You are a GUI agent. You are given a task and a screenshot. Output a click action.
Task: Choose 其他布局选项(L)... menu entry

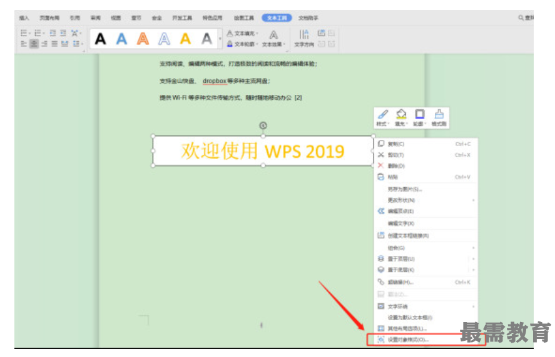pos(426,328)
